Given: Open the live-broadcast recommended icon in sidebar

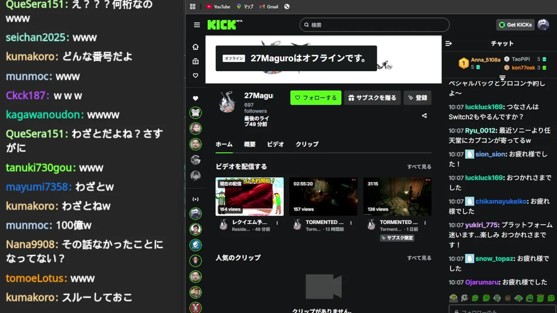Looking at the screenshot, I should pyautogui.click(x=195, y=199).
